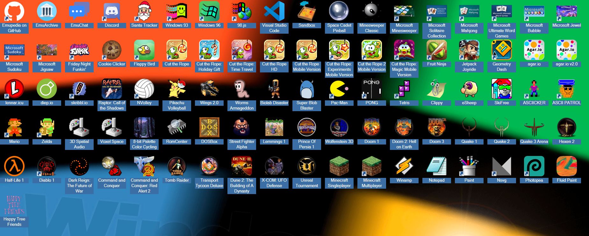589x236 pixels.
Task: Open the Happy Tree Friends icon
Action: [14, 205]
